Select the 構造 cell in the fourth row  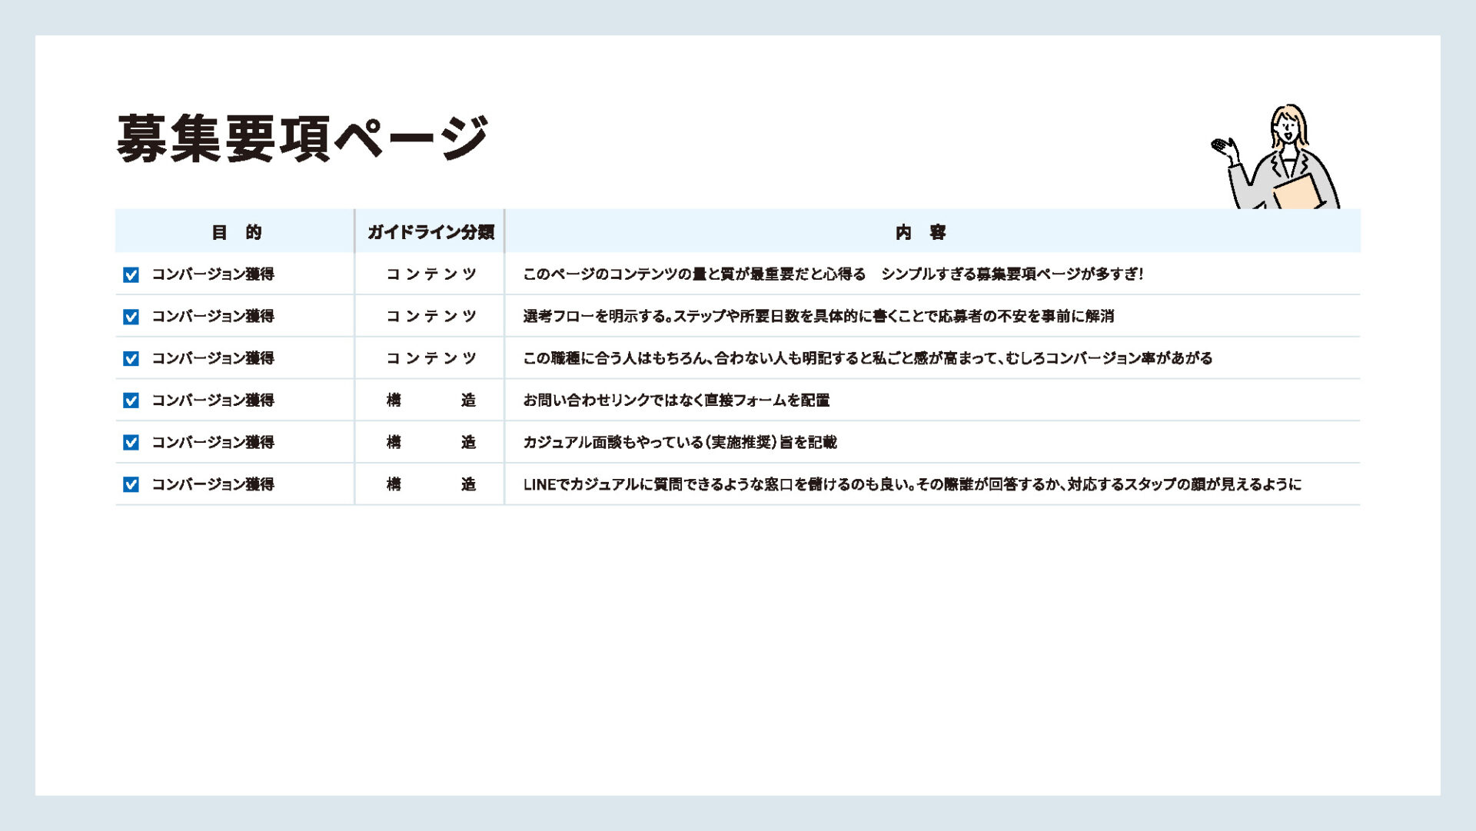430,401
